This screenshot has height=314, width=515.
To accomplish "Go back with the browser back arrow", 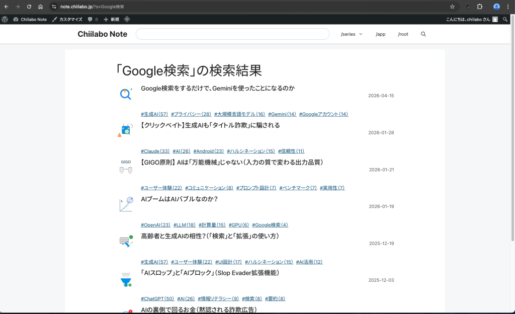I will pos(6,7).
